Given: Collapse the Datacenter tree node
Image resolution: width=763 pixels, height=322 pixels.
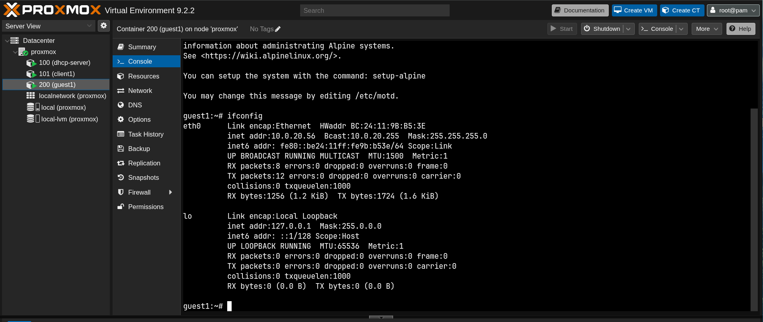Looking at the screenshot, I should (x=7, y=40).
